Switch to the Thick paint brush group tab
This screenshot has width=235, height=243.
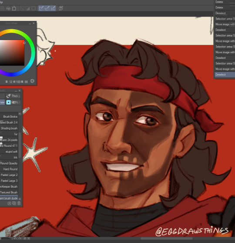[13, 96]
